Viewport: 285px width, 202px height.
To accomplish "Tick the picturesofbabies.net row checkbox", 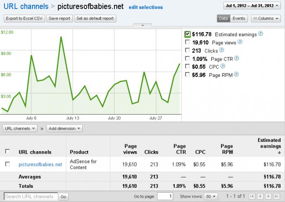I will click(x=7, y=164).
